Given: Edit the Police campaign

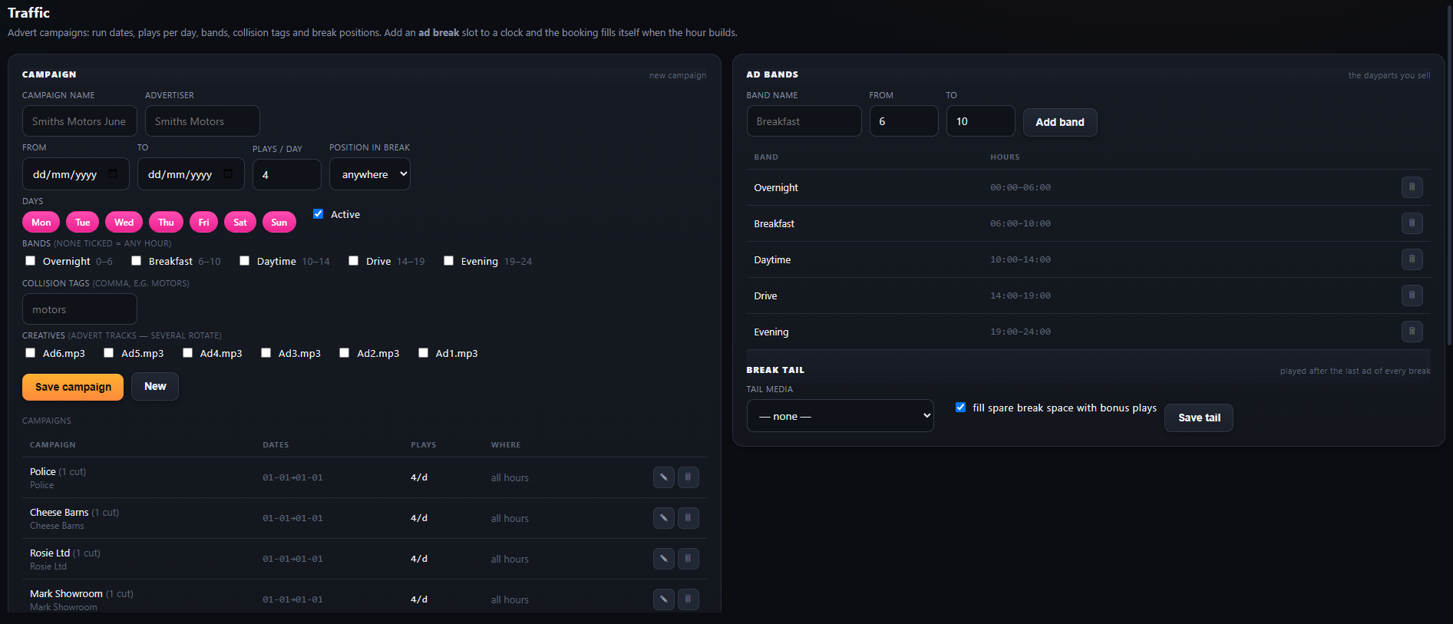Looking at the screenshot, I should point(664,477).
